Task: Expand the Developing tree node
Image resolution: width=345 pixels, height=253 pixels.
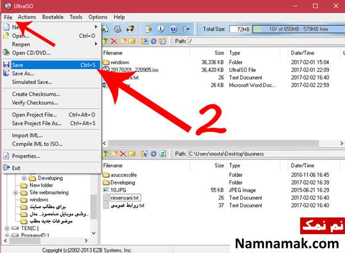Action: (24, 178)
